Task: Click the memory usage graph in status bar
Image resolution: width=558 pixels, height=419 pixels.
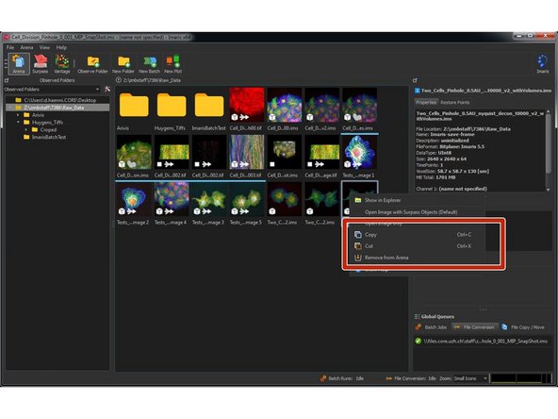Action: click(x=520, y=378)
